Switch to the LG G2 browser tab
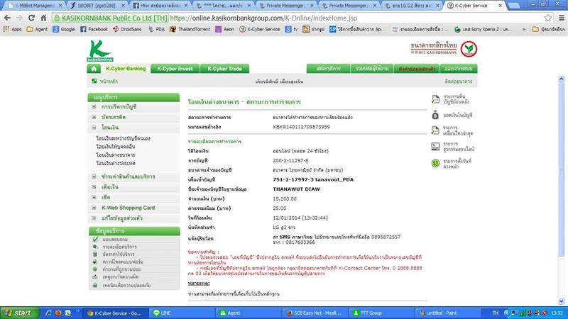The width and height of the screenshot is (568, 319). coord(413,6)
